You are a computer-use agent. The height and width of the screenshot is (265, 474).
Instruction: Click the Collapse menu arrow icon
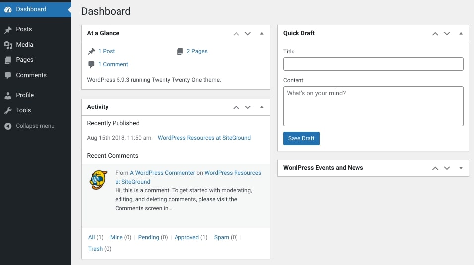8,126
